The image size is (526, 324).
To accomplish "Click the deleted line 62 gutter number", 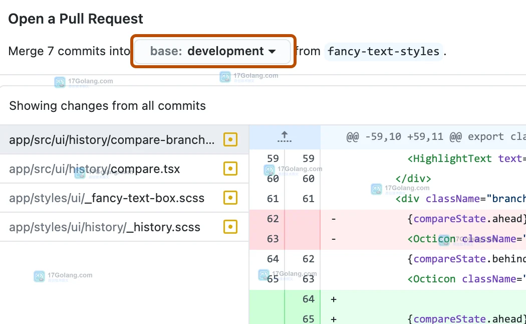I will coord(273,219).
